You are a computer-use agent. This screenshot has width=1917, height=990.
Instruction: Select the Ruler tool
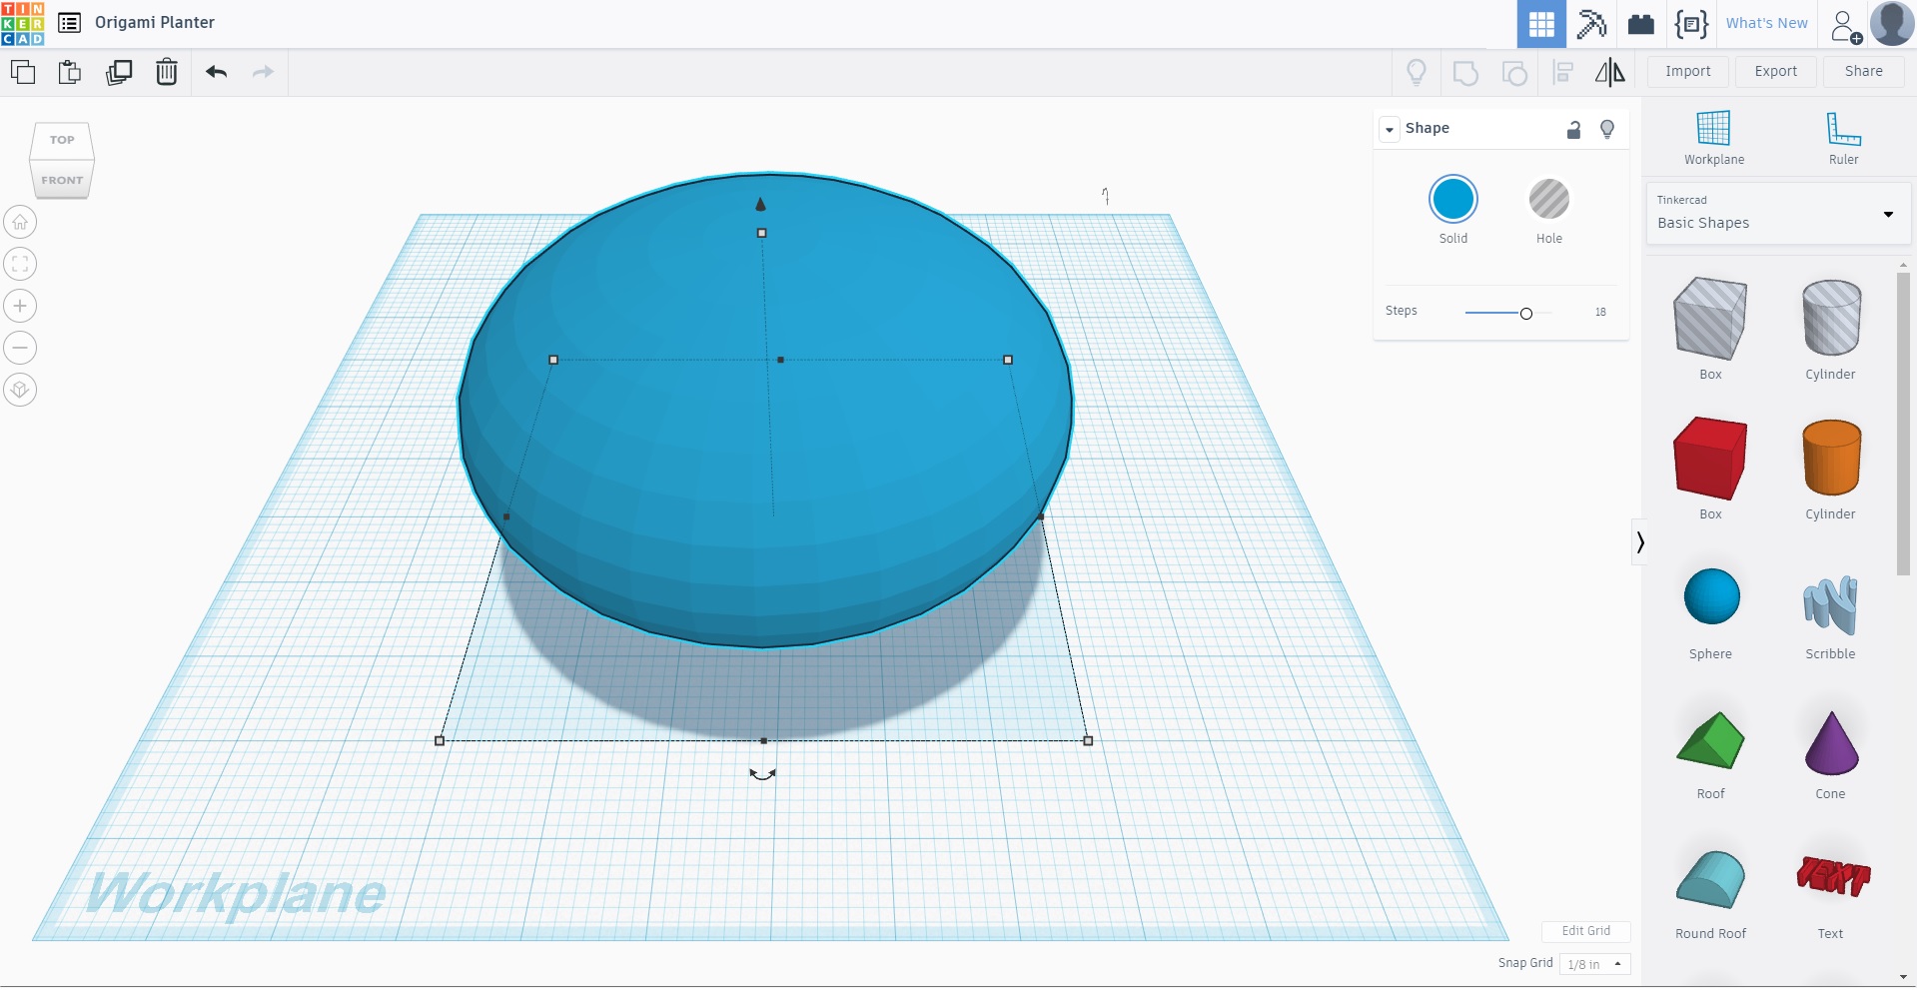click(x=1843, y=138)
